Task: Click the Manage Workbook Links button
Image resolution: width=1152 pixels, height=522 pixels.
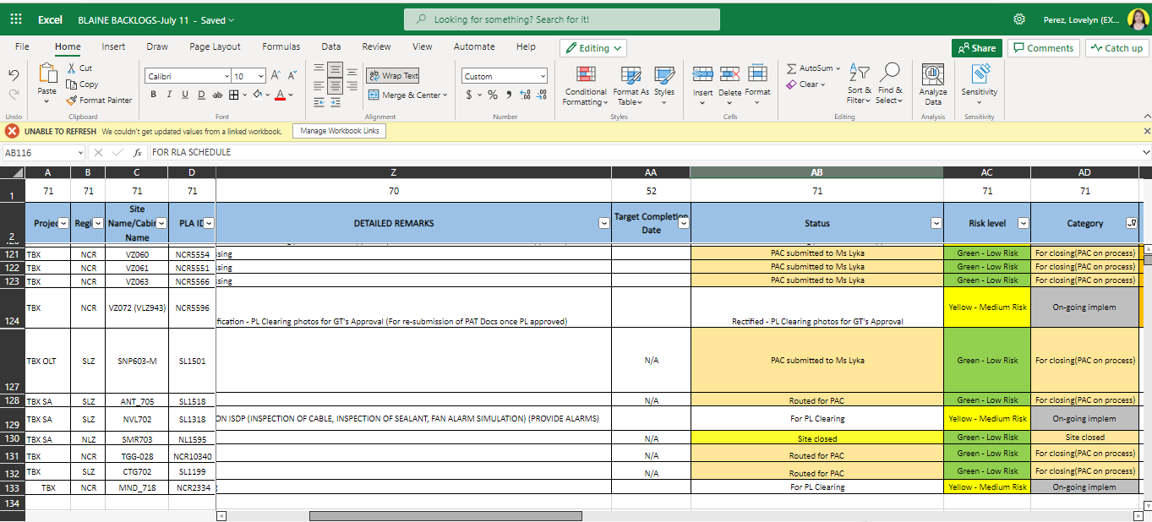Action: [x=340, y=131]
